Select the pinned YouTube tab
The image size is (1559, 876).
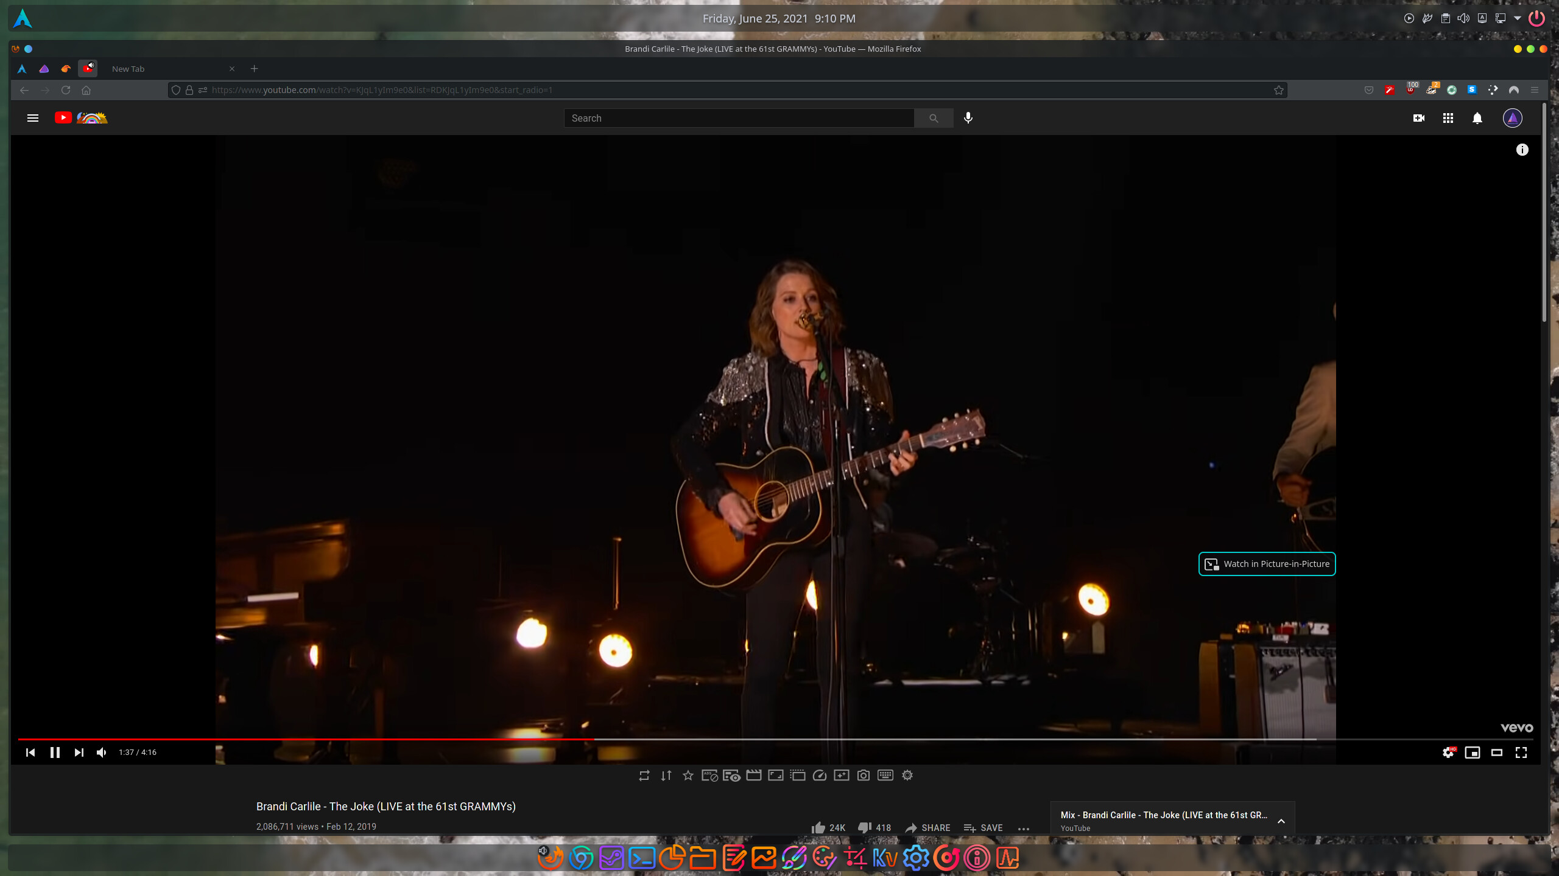[x=88, y=69]
